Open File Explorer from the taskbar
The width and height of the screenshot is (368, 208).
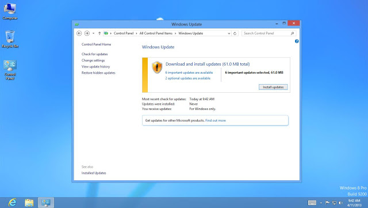(29, 203)
